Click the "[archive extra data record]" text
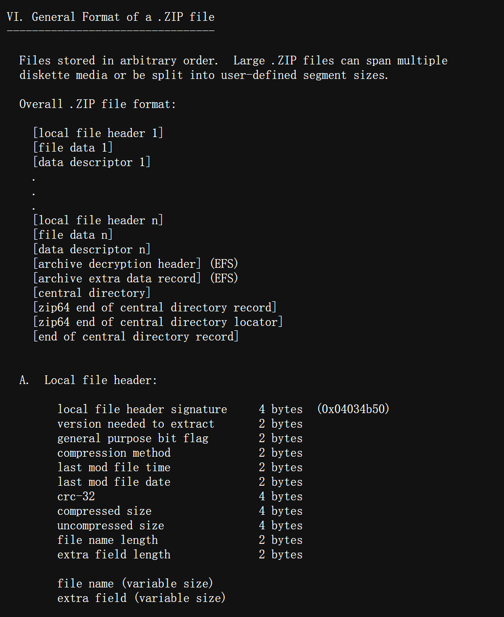The height and width of the screenshot is (617, 504). [117, 278]
